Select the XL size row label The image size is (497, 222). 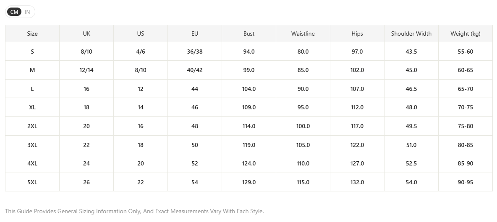(x=32, y=108)
